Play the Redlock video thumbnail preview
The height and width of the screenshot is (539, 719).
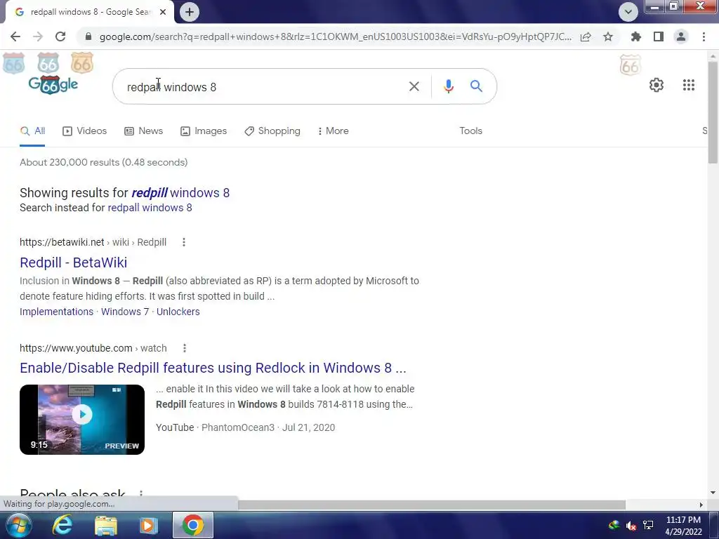click(x=82, y=420)
